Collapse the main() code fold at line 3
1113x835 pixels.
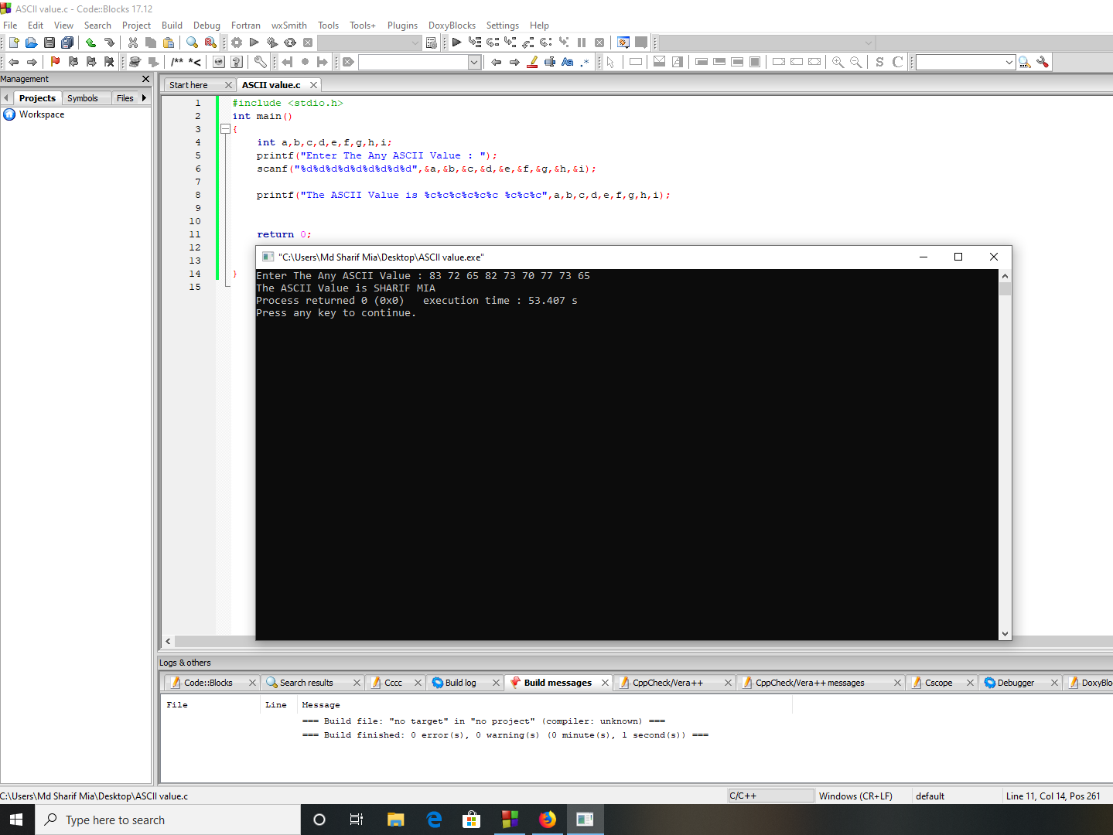[x=225, y=129]
